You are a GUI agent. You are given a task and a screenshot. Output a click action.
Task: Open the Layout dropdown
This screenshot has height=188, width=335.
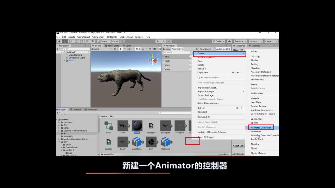[271, 41]
